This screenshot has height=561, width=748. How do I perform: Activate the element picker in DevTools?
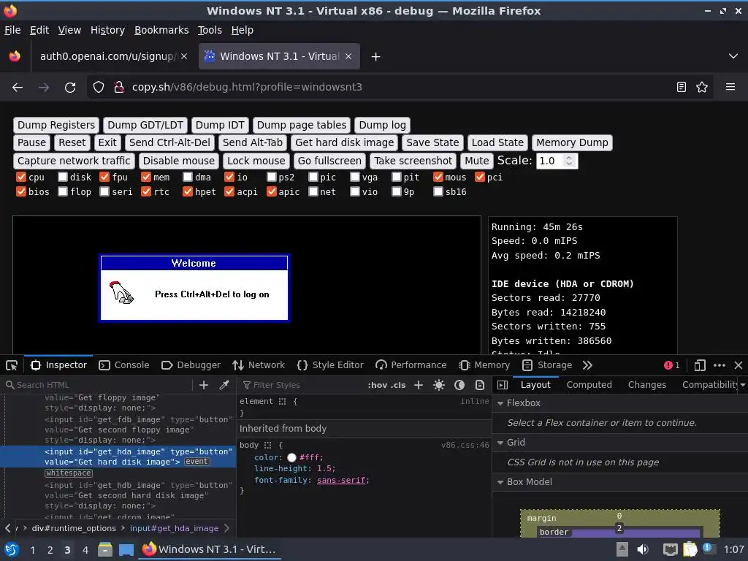coord(12,365)
